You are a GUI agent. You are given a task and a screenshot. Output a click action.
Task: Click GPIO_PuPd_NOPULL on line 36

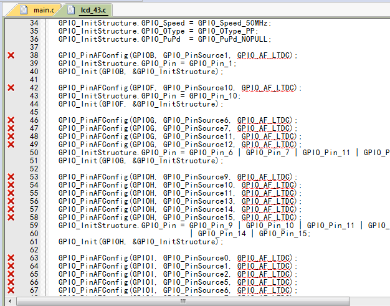pyautogui.click(x=232, y=39)
